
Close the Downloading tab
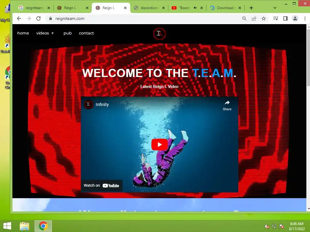(240, 8)
